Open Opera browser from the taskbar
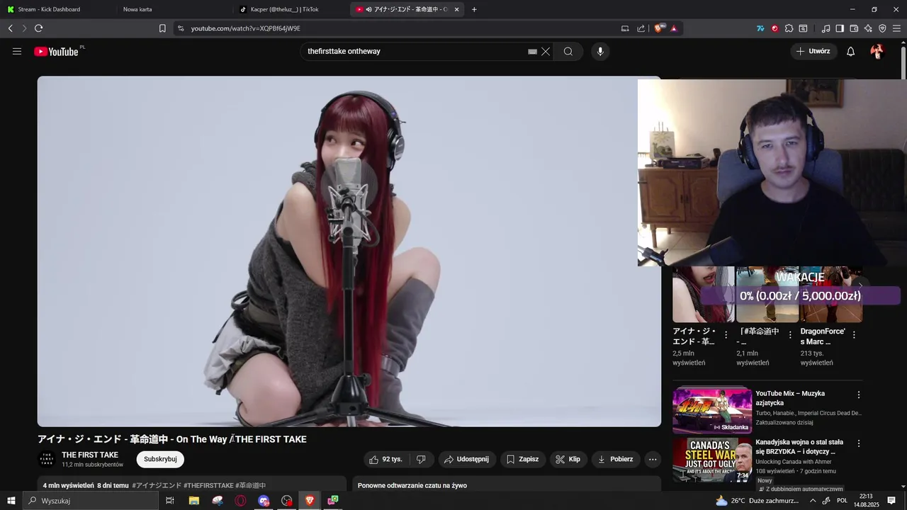 (240, 501)
